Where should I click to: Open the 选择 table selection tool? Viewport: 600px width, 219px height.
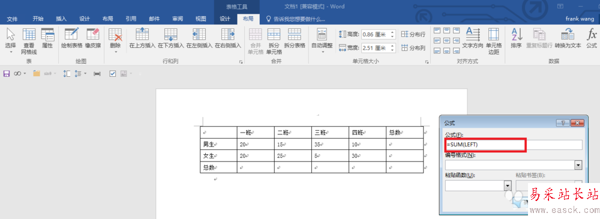pyautogui.click(x=11, y=40)
